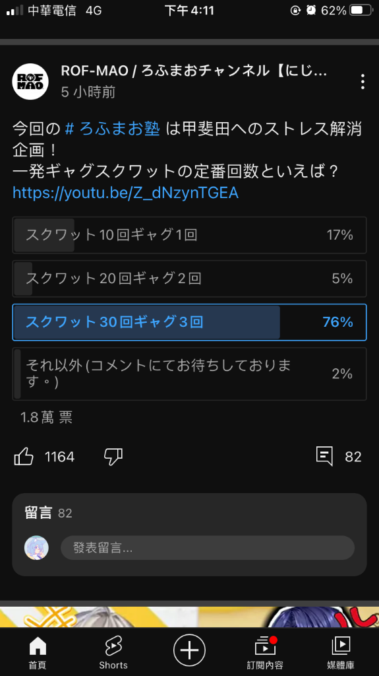
Task: Tap the create plus button
Action: coord(190,650)
